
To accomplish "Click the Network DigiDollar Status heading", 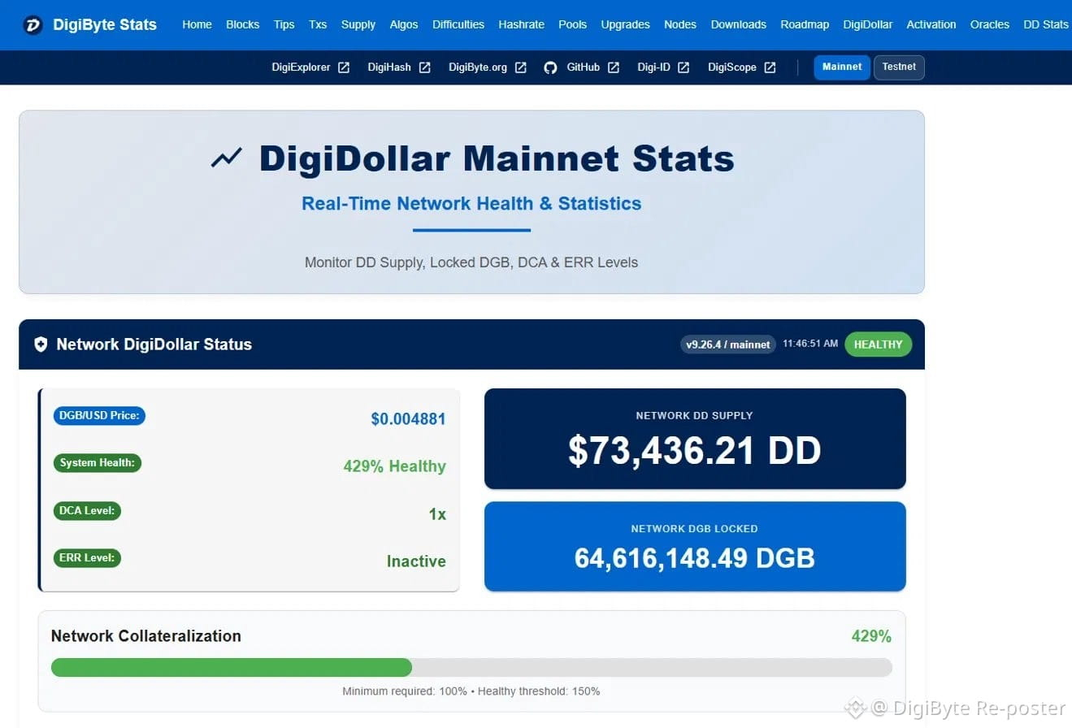I will pos(154,344).
